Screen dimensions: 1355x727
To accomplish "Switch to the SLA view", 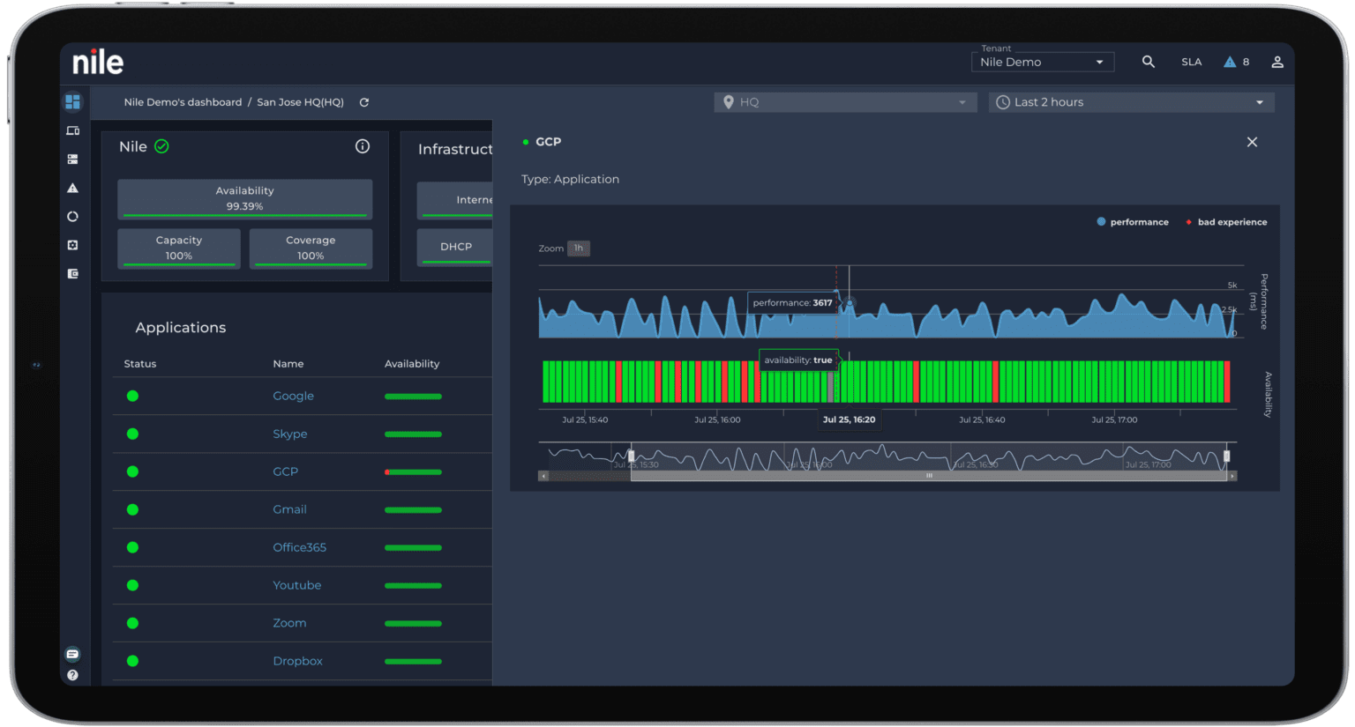I will (x=1191, y=62).
